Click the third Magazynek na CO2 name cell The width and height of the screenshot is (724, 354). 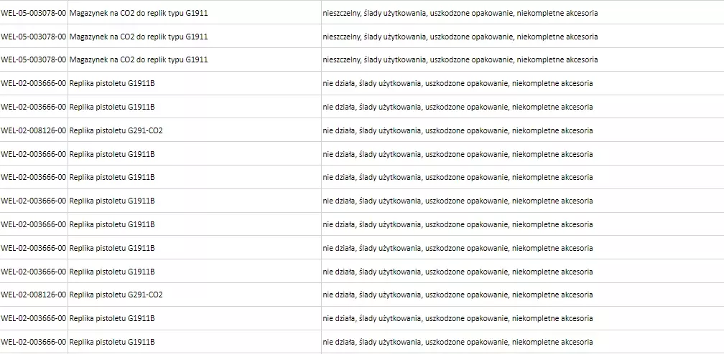139,59
